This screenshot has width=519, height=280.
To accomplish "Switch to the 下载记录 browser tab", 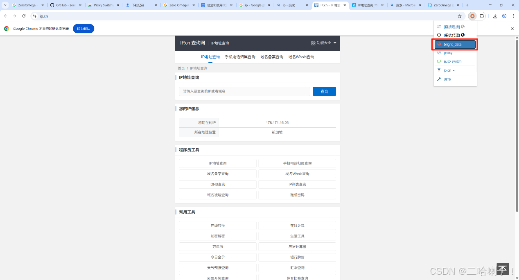I will [141, 5].
